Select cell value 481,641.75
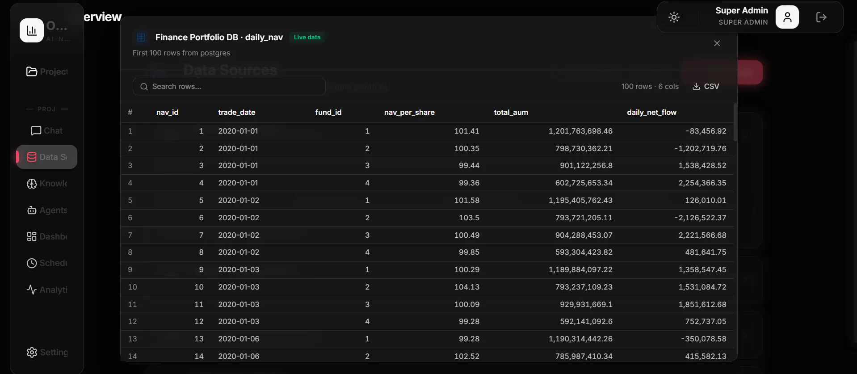 point(706,252)
